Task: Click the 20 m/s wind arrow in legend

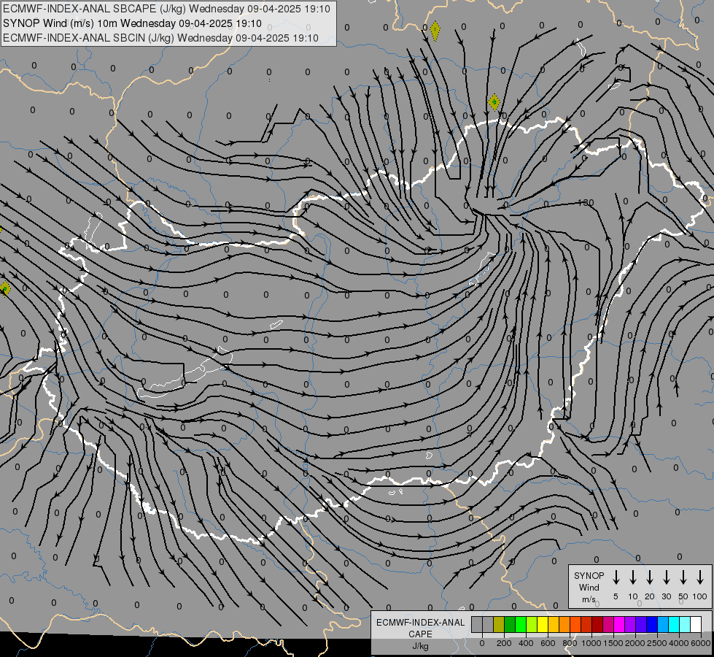Action: pos(650,577)
